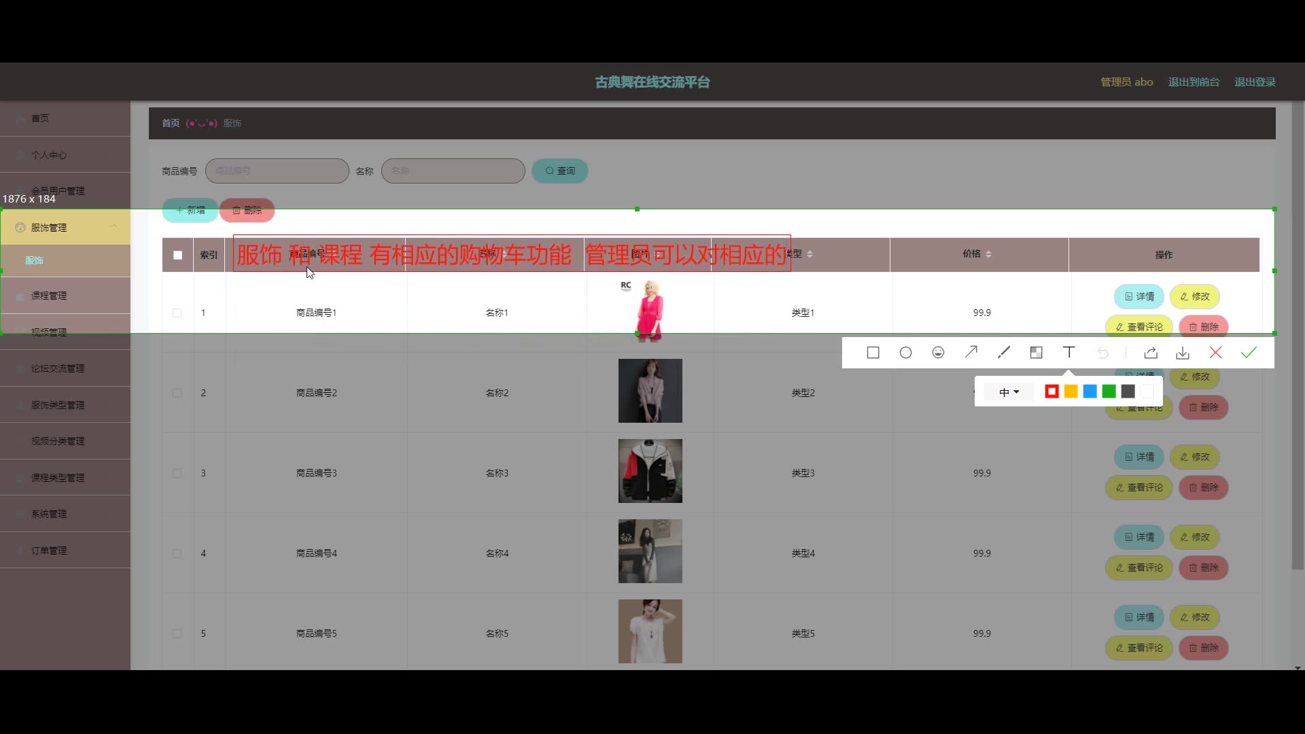Screen dimensions: 1305x734
Task: Open 服饰类型管理 in the sidebar
Action: [65, 405]
